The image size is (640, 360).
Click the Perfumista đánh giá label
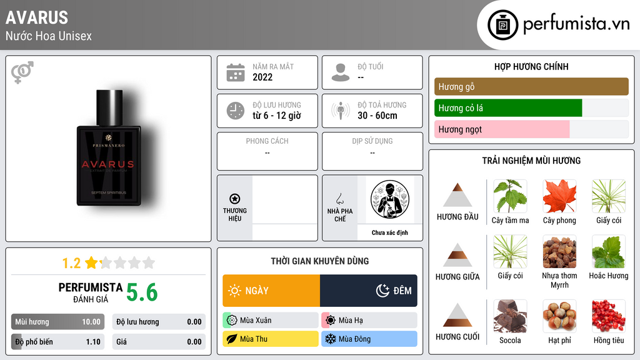[x=91, y=292]
